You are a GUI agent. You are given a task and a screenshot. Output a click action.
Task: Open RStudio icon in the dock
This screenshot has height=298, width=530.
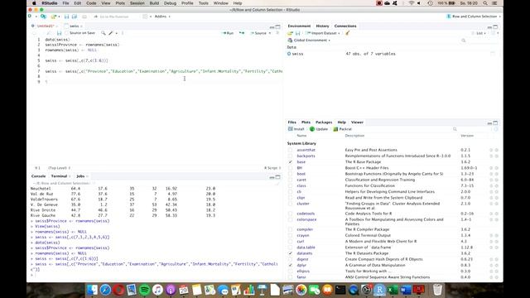(379, 290)
